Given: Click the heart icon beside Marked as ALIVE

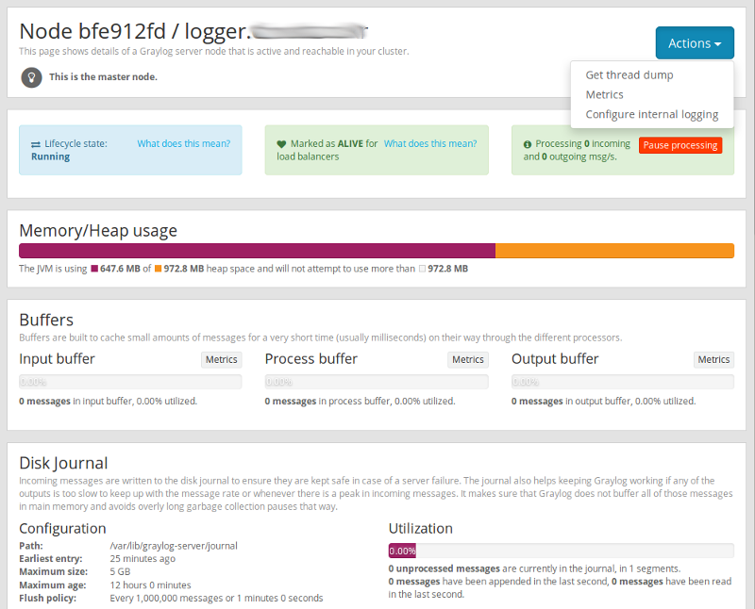Looking at the screenshot, I should click(281, 144).
